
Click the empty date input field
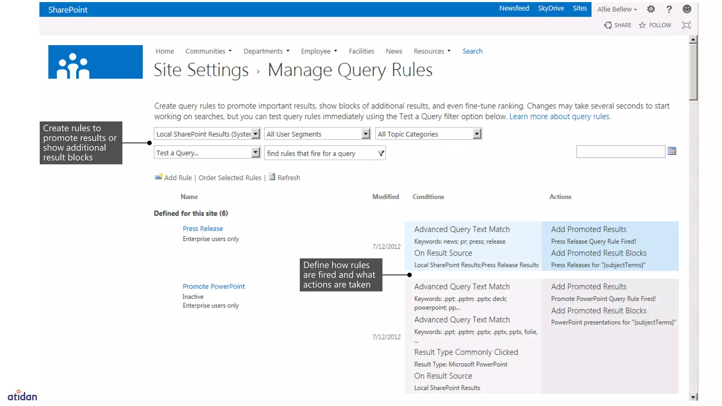point(620,152)
